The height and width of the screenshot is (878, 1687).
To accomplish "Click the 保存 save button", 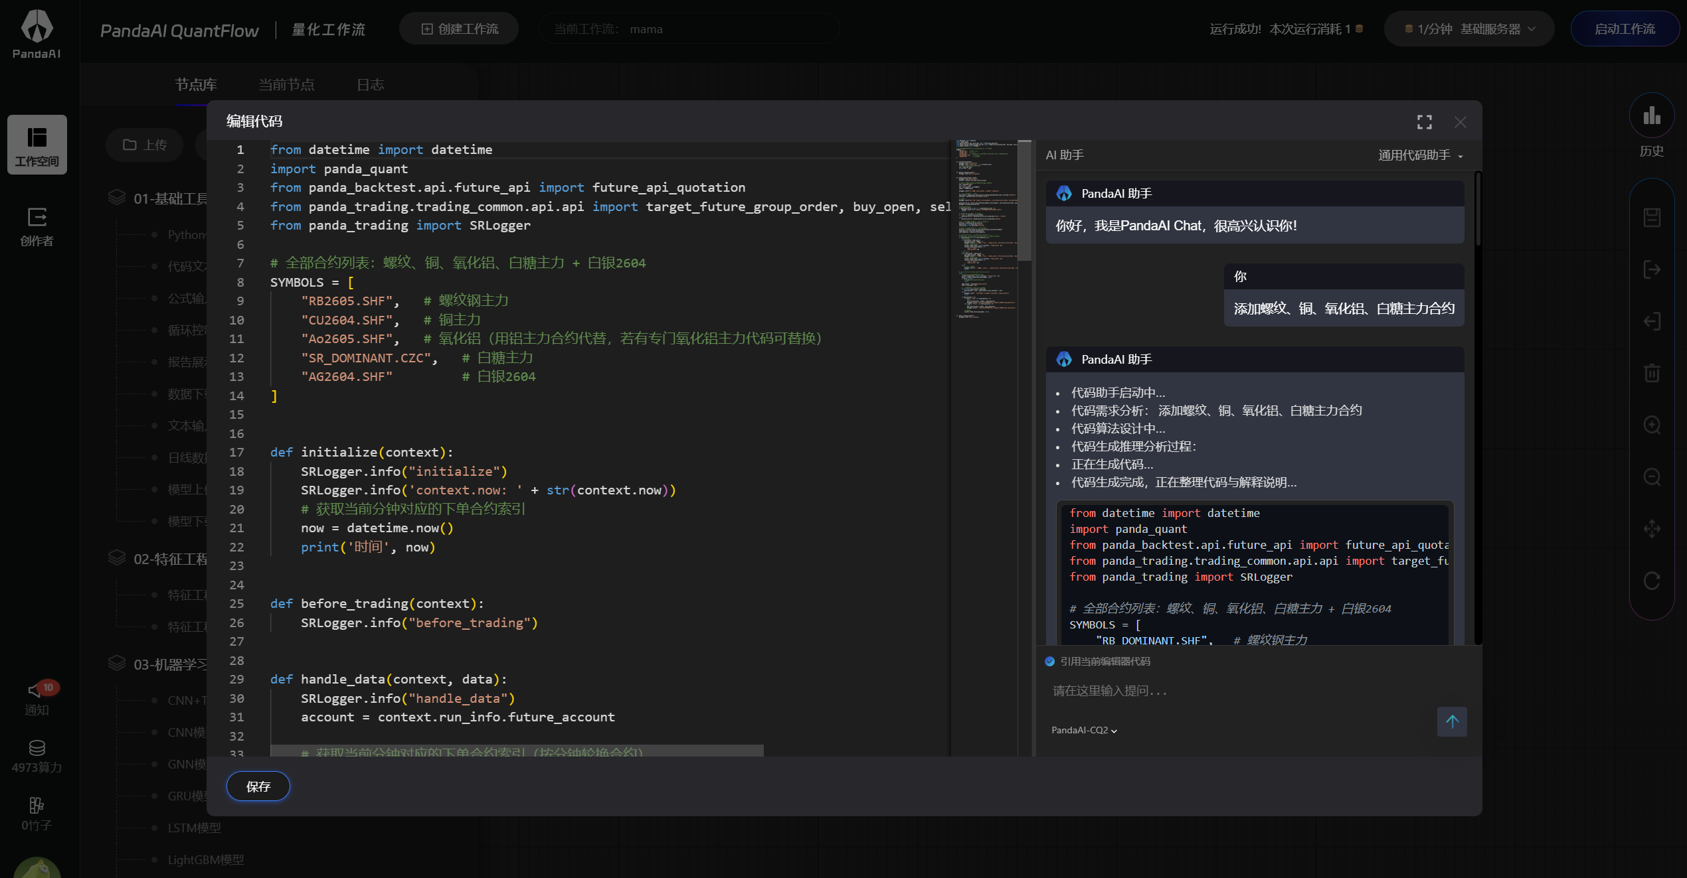I will click(258, 786).
